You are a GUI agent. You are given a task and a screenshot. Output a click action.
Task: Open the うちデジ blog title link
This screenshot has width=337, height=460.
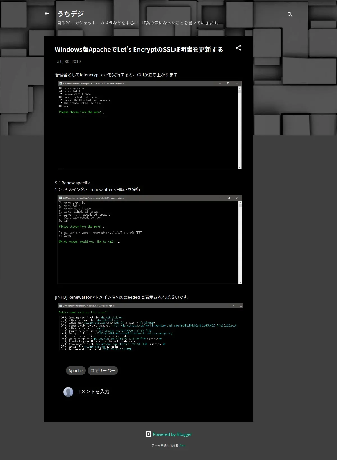(x=70, y=14)
